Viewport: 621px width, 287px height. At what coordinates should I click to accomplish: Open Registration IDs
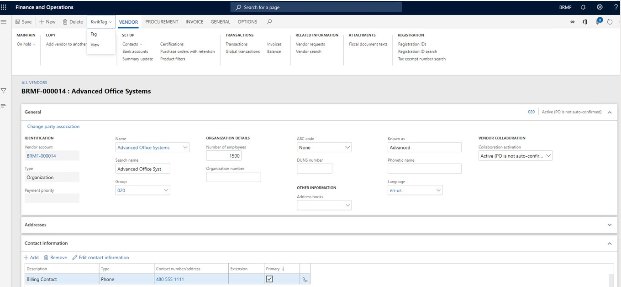point(412,44)
